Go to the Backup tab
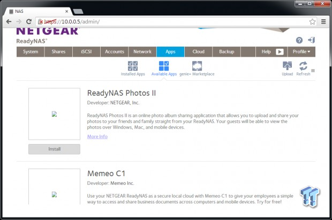The height and width of the screenshot is (220, 332). coord(227,52)
